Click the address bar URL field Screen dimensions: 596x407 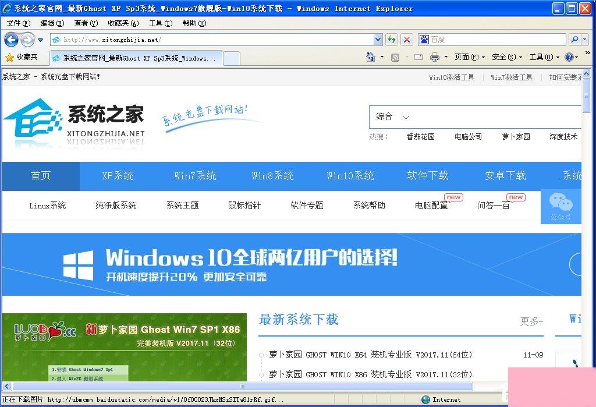(x=212, y=40)
